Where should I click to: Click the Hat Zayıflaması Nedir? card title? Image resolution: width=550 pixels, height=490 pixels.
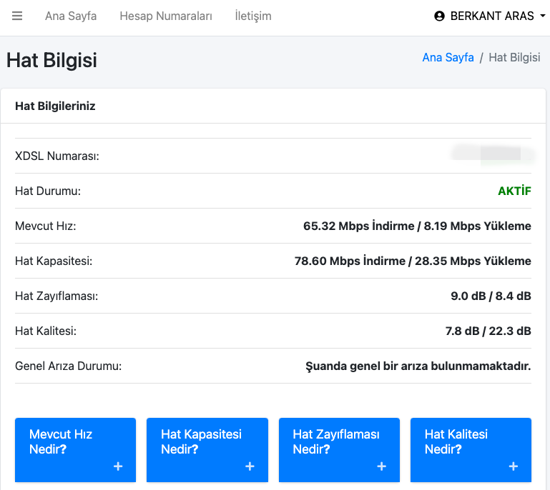(336, 441)
